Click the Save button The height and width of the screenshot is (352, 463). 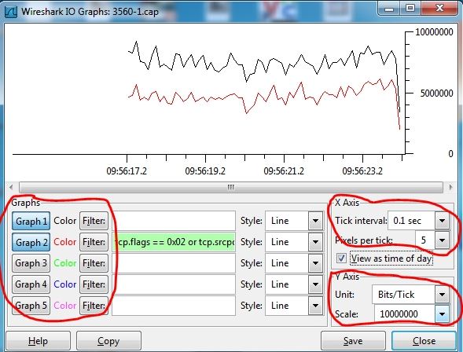tap(353, 341)
